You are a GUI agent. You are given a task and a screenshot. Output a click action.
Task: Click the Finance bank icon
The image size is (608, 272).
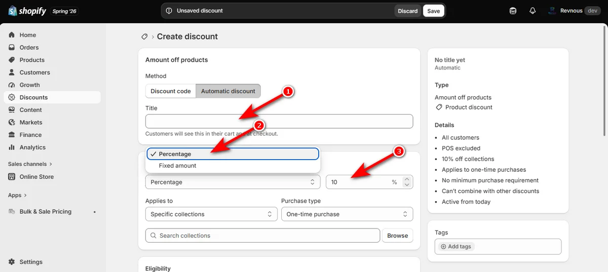point(12,135)
